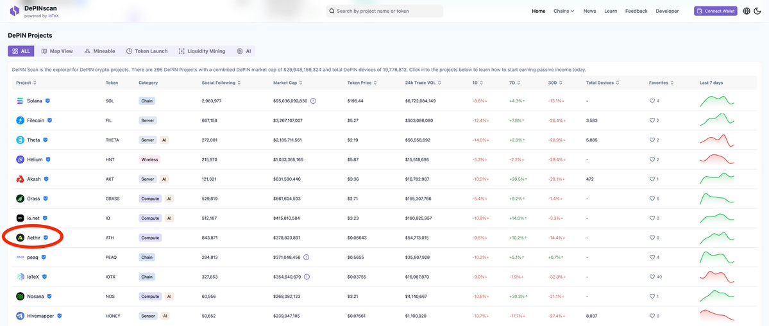769x326 pixels.
Task: Open the Aethir project name link
Action: (x=33, y=238)
